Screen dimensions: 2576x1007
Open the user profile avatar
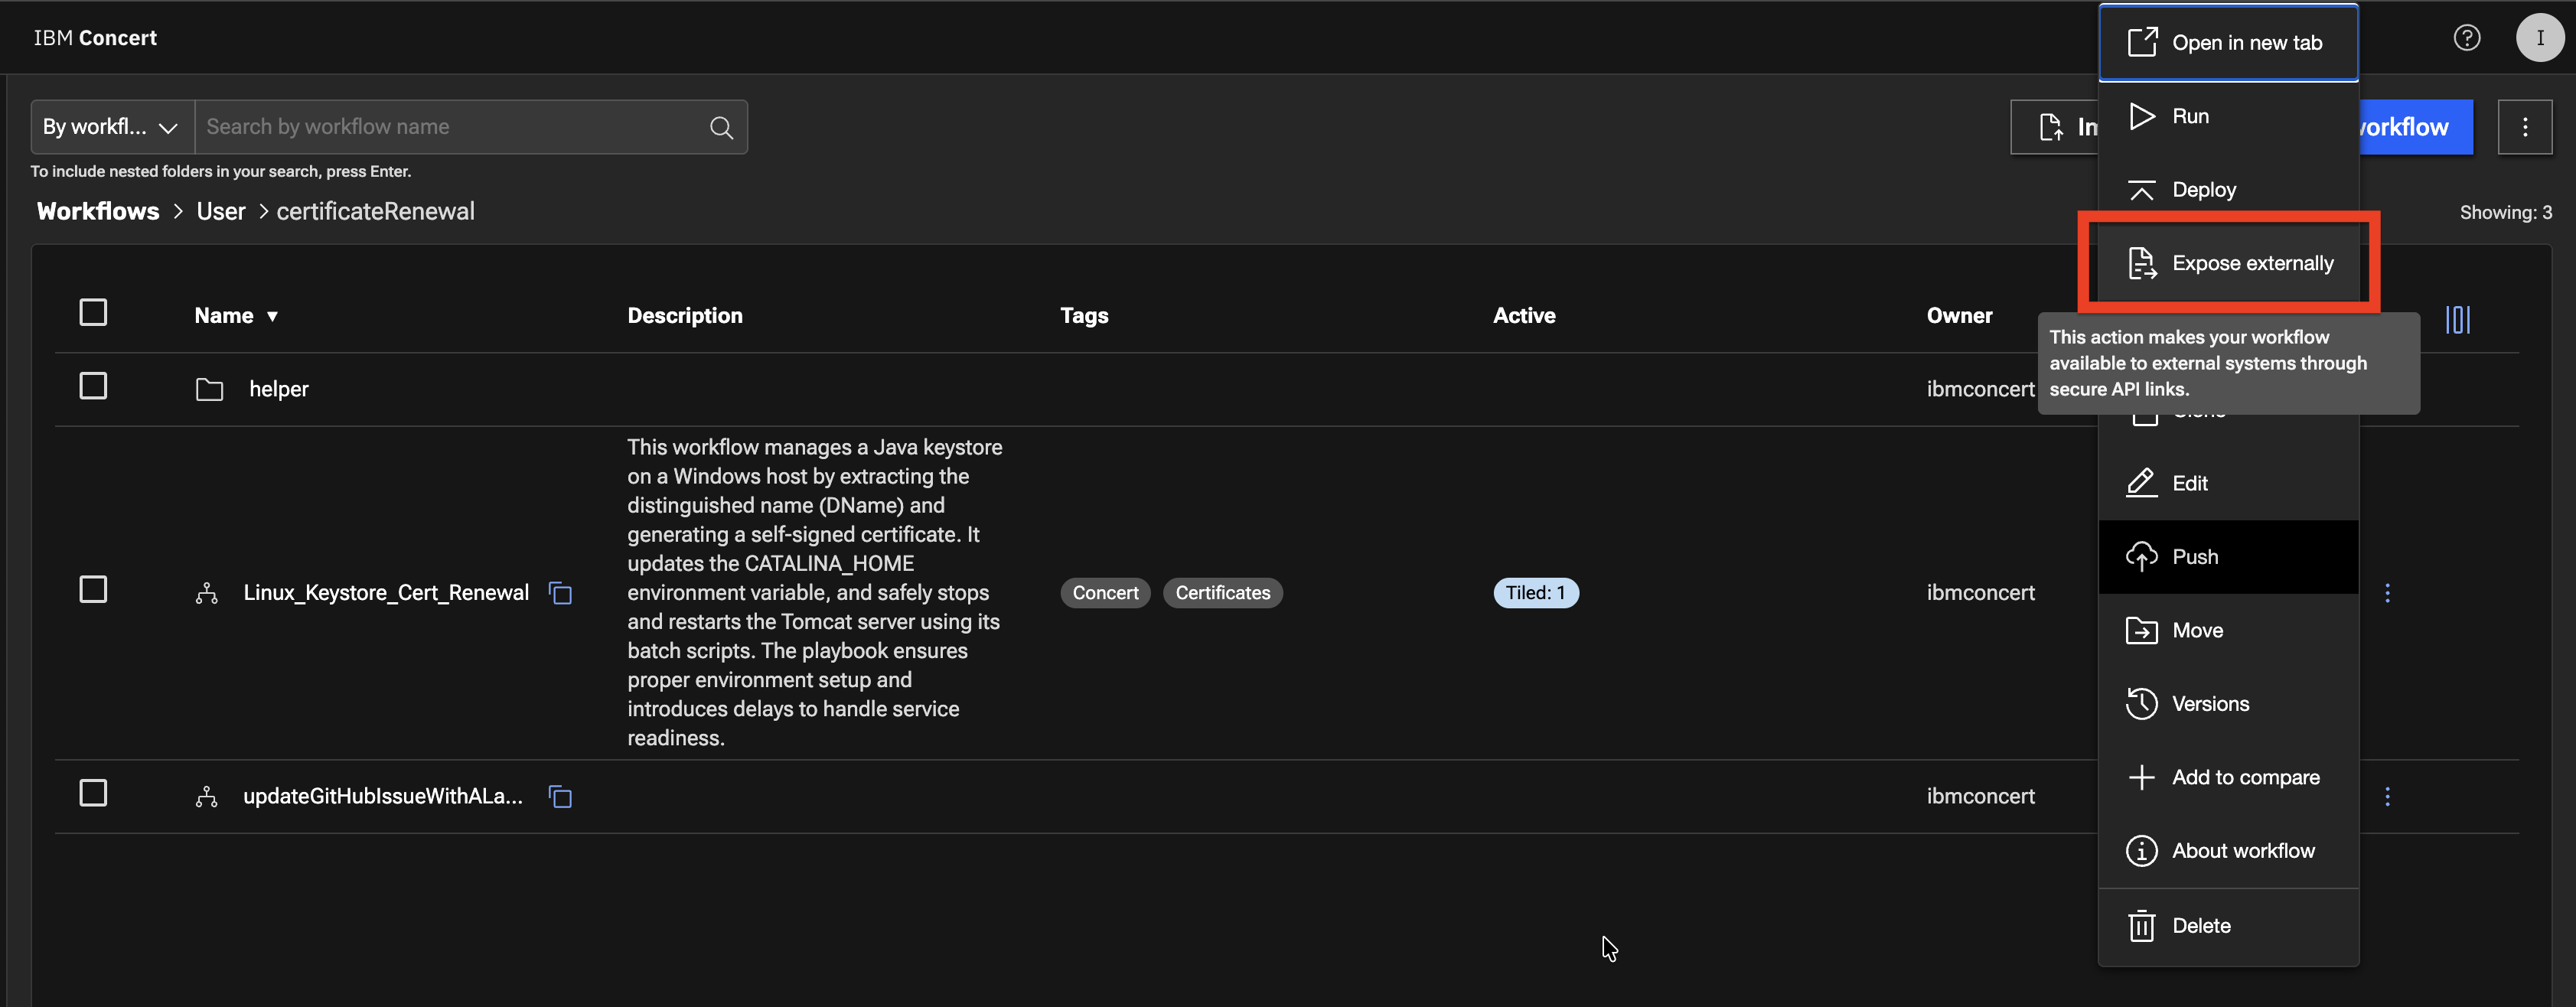(x=2539, y=38)
